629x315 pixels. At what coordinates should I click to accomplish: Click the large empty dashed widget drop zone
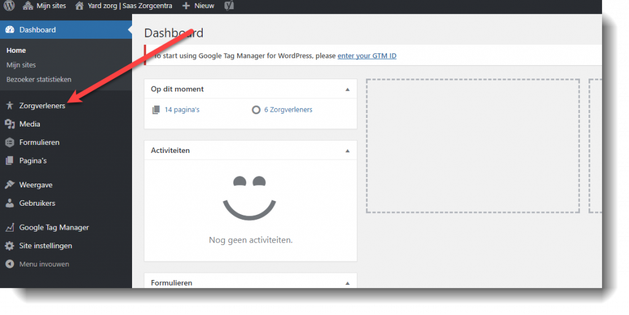[473, 146]
